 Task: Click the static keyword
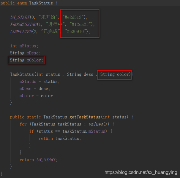[34, 117]
